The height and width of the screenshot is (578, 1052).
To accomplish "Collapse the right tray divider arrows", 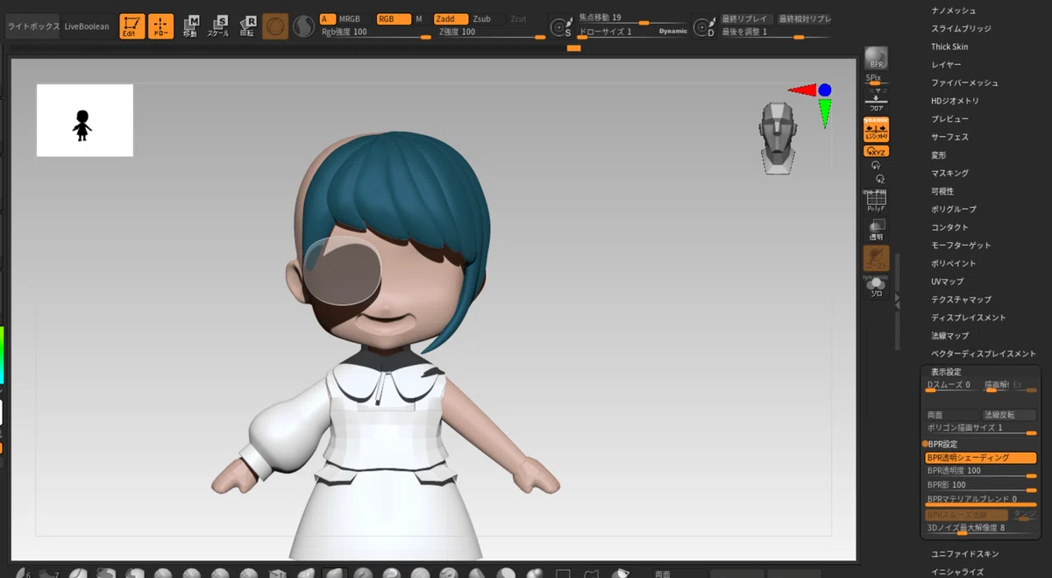I will [897, 300].
